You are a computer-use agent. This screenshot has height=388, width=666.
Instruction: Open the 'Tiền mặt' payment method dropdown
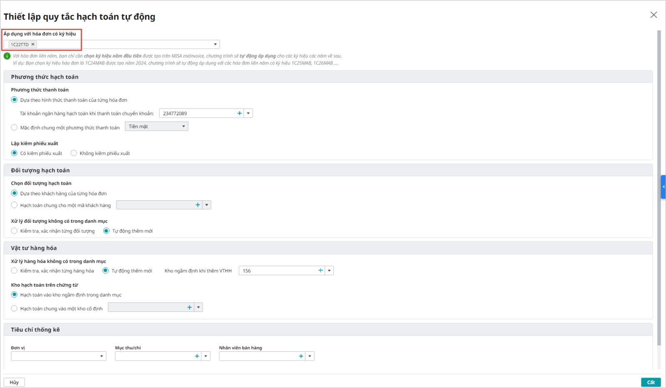pyautogui.click(x=184, y=127)
